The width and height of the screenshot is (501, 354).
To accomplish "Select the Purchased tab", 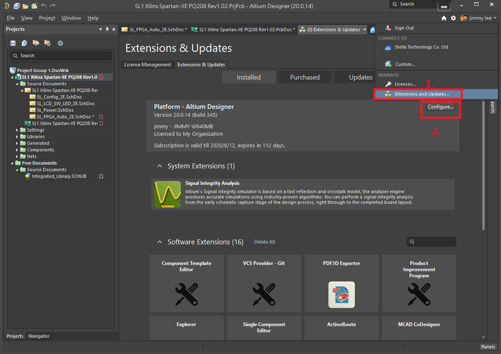I will point(304,77).
